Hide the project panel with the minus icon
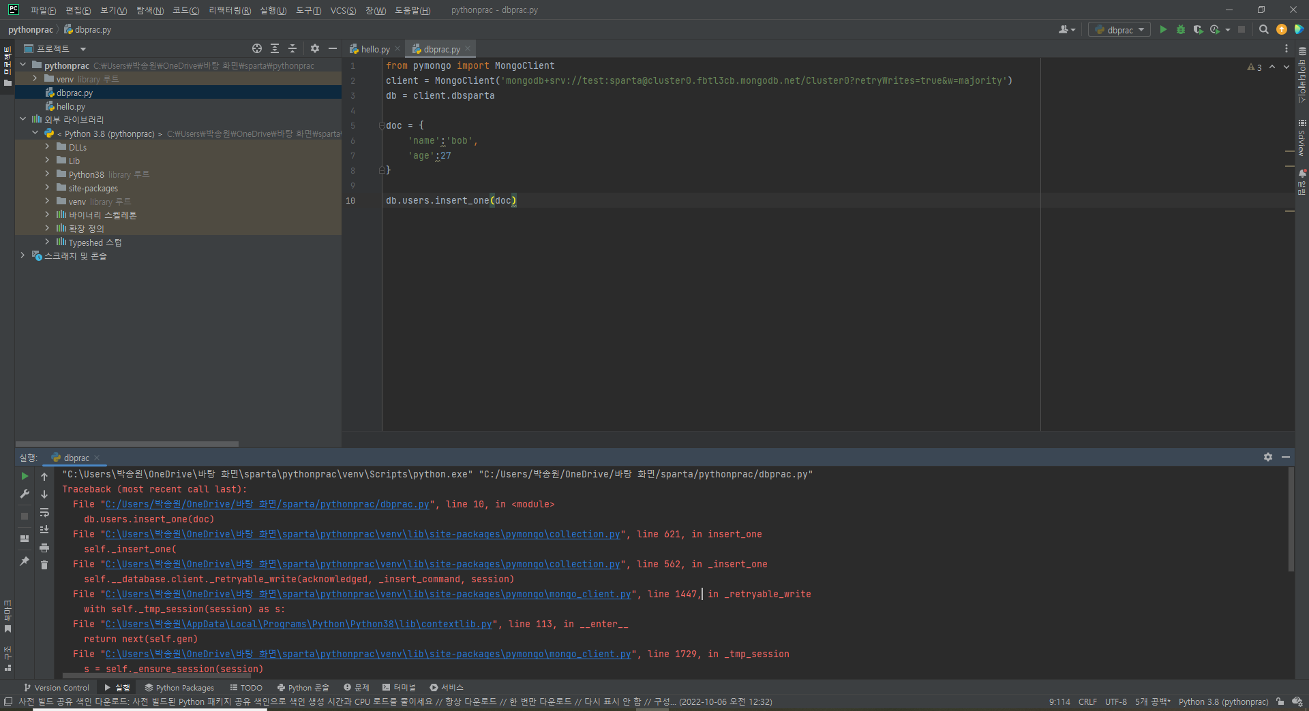 [333, 48]
